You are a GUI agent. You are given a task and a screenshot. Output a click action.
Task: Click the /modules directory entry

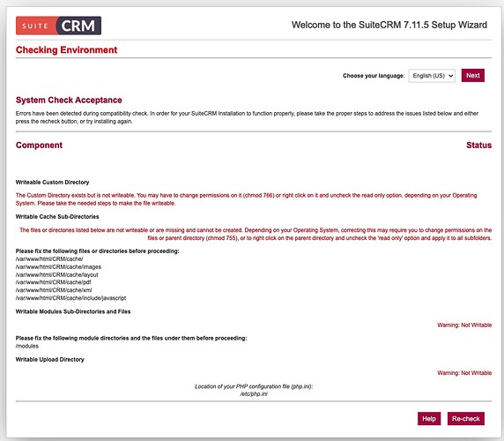(27, 346)
